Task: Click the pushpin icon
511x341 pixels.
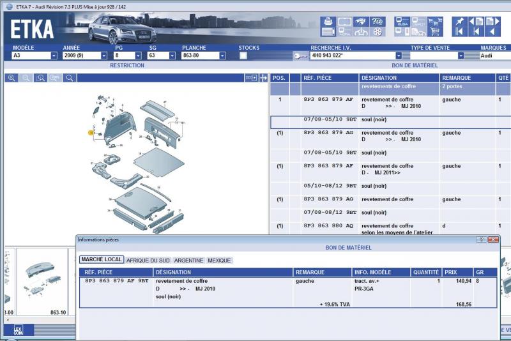Action: point(459,22)
